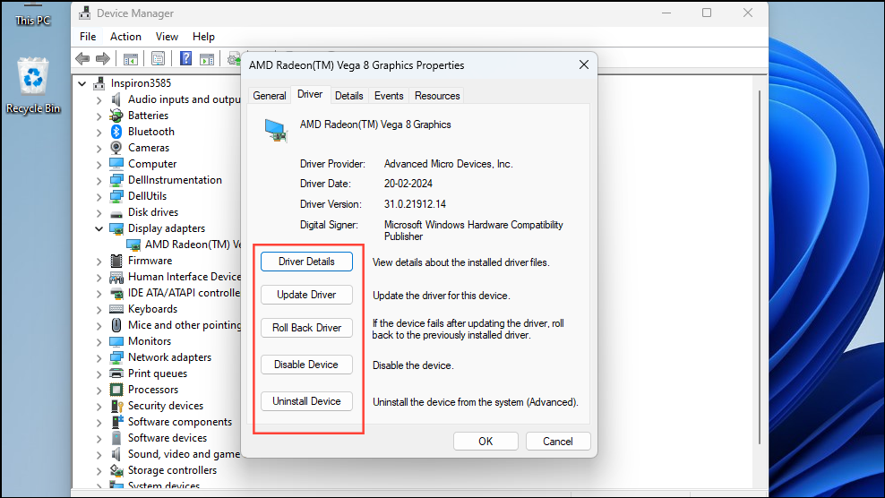This screenshot has height=498, width=885.
Task: Dismiss dialog with Cancel button
Action: pos(558,442)
